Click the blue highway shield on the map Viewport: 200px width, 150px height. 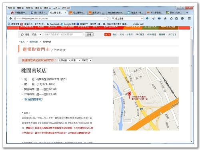point(141,109)
